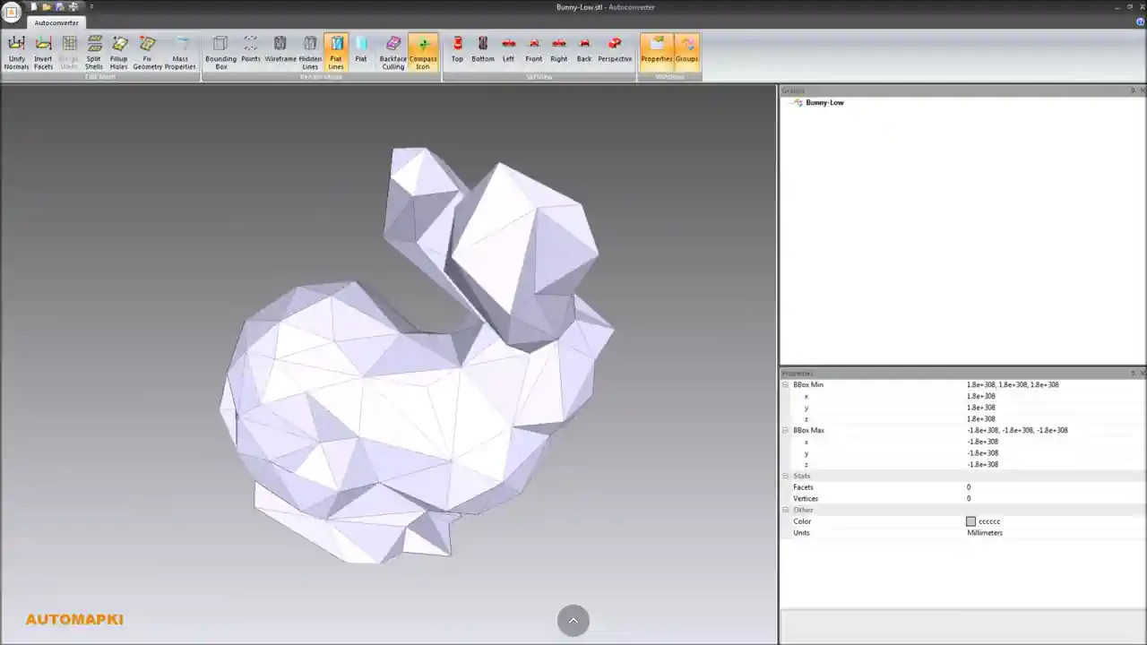
Task: Select the Invert Facets tool
Action: [43, 52]
